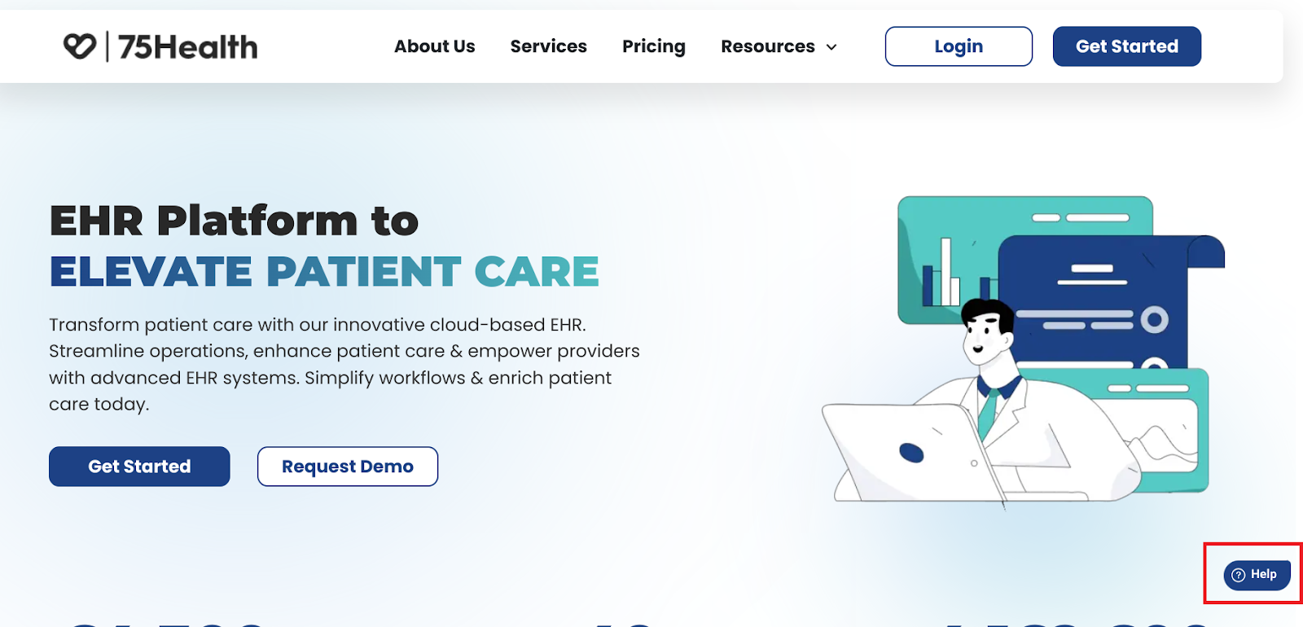The width and height of the screenshot is (1303, 627).
Task: Open the Pricing page
Action: [x=654, y=46]
